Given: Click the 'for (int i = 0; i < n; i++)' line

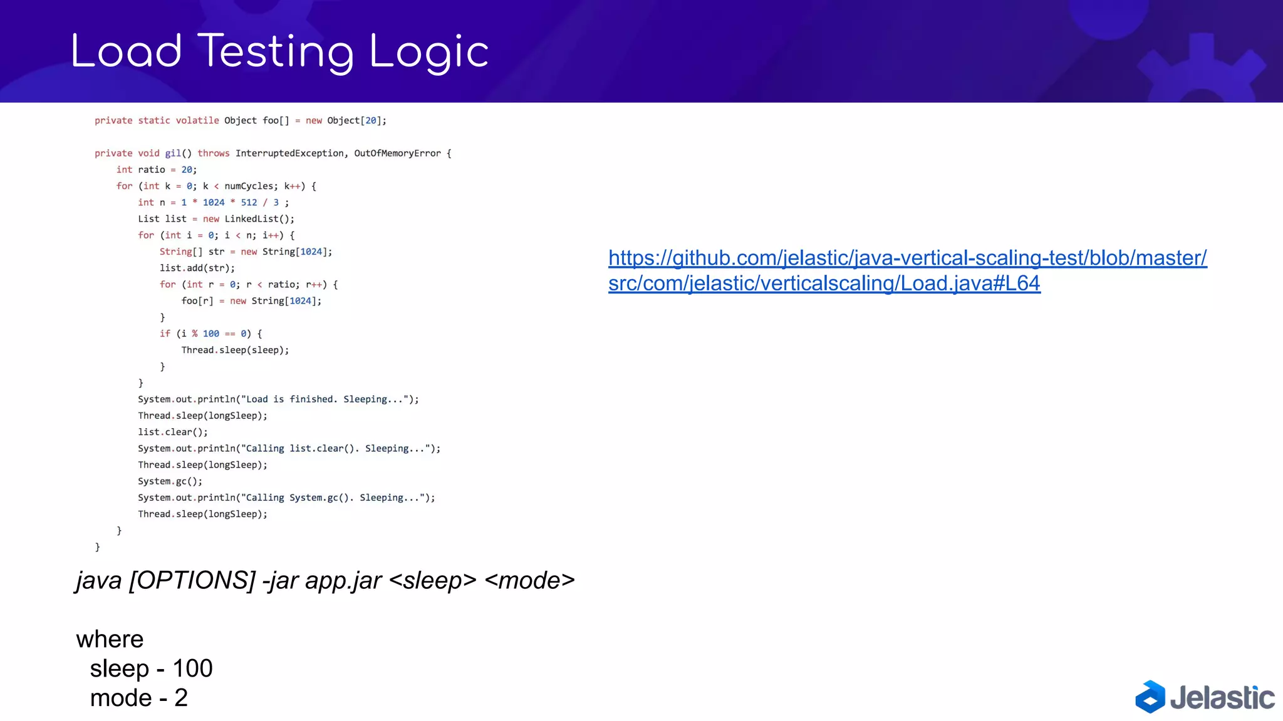Looking at the screenshot, I should point(216,235).
